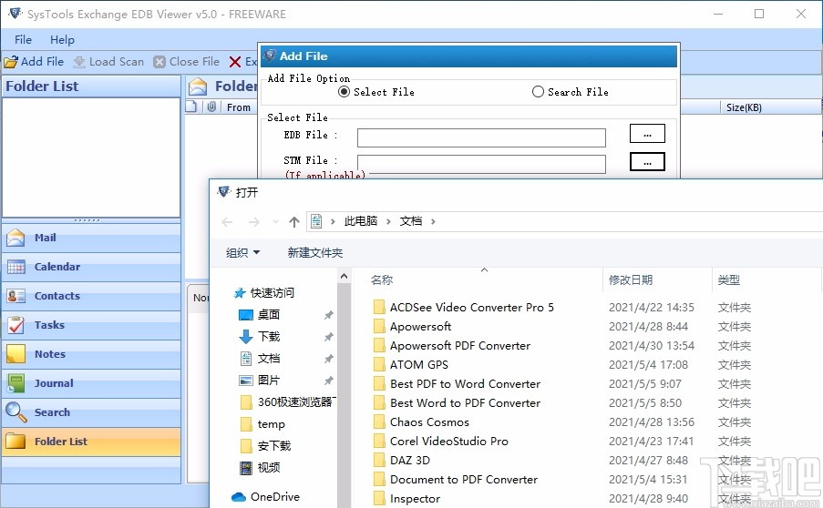823x508 pixels.
Task: Open the Calendar section in the sidebar
Action: point(91,267)
